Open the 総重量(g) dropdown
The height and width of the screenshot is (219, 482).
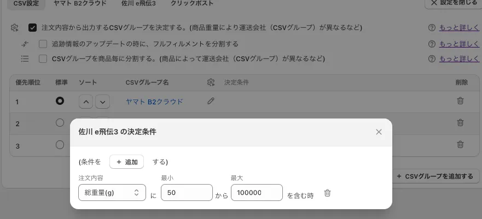click(112, 193)
